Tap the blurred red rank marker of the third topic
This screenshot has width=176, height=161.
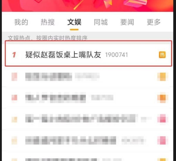click(x=14, y=98)
